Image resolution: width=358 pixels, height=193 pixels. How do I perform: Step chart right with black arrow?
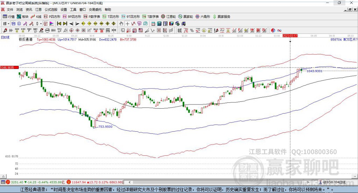tap(77, 24)
